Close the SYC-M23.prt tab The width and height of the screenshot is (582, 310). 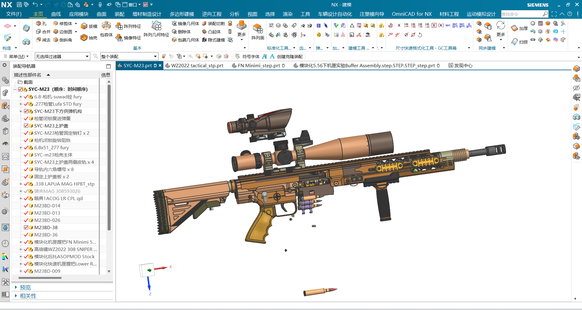pyautogui.click(x=160, y=65)
